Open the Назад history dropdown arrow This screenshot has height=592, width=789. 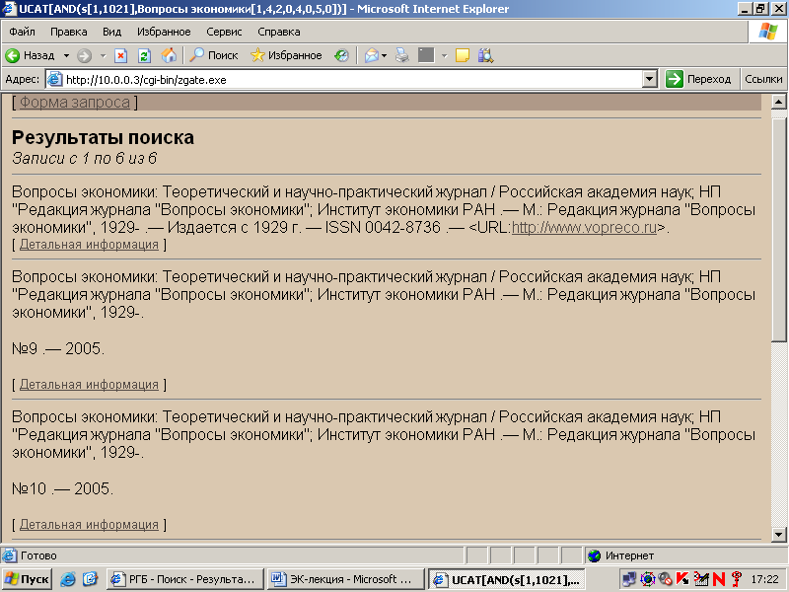pyautogui.click(x=66, y=55)
